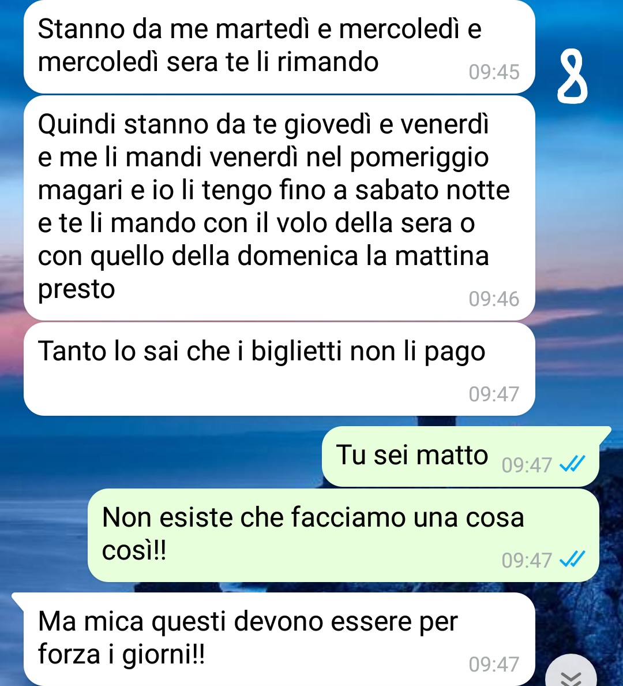Tap the scroll-to-bottom double chevron button

pyautogui.click(x=572, y=672)
